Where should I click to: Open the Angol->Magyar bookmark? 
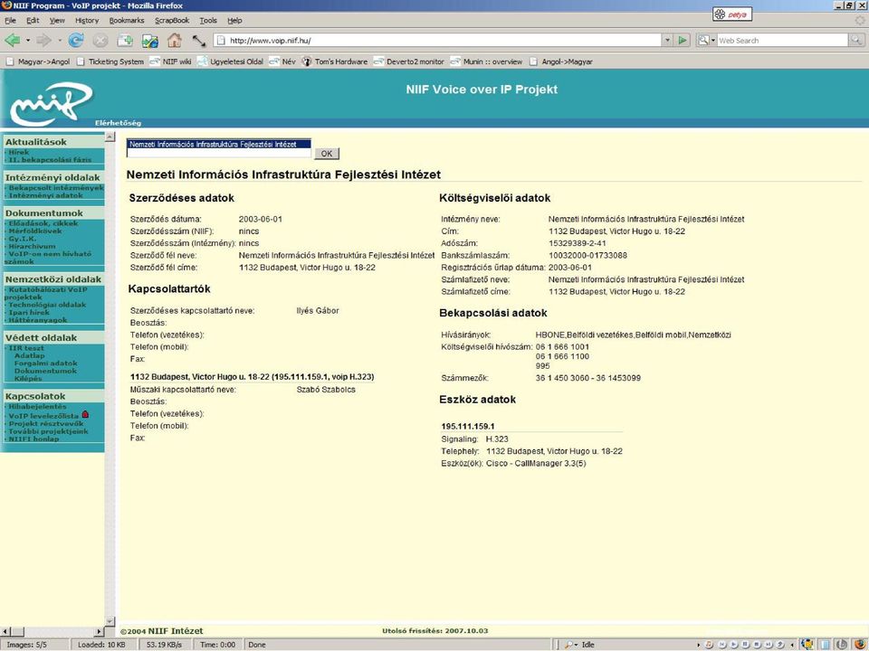coord(561,61)
